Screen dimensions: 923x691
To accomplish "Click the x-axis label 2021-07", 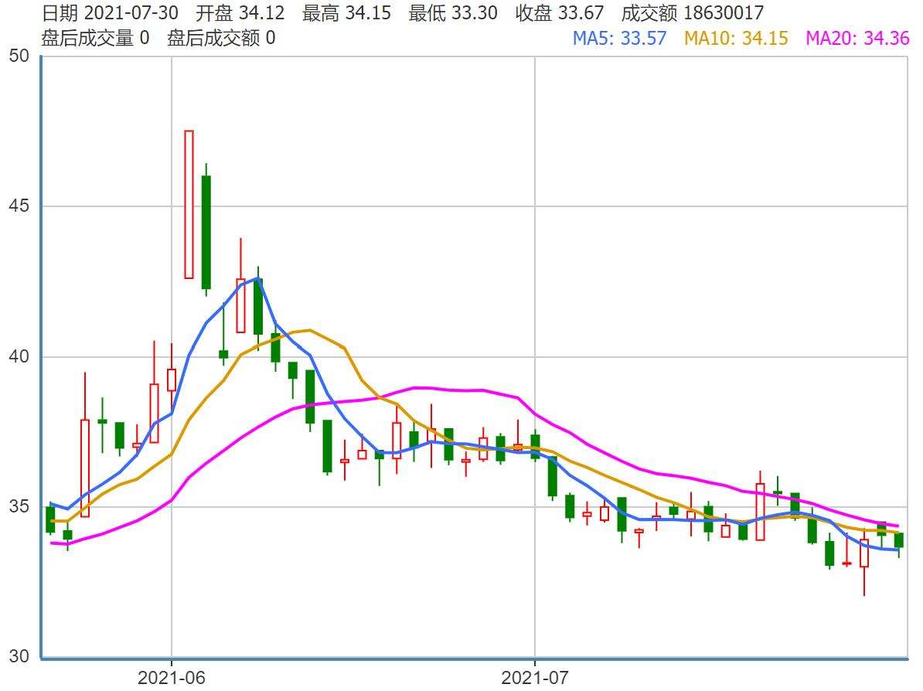I will pyautogui.click(x=534, y=677).
